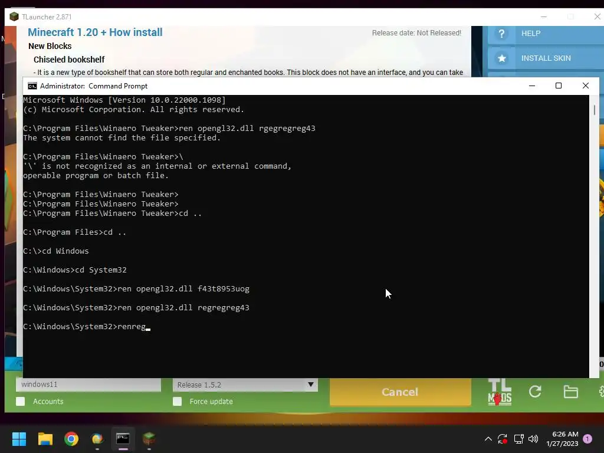Viewport: 604px width, 453px height.
Task: Open the Chrome Canary taskbar icon
Action: pos(97,439)
